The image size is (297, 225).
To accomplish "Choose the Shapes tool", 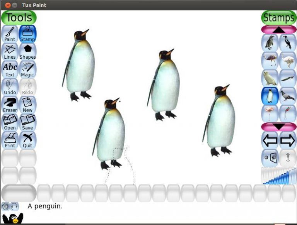I will tap(28, 52).
